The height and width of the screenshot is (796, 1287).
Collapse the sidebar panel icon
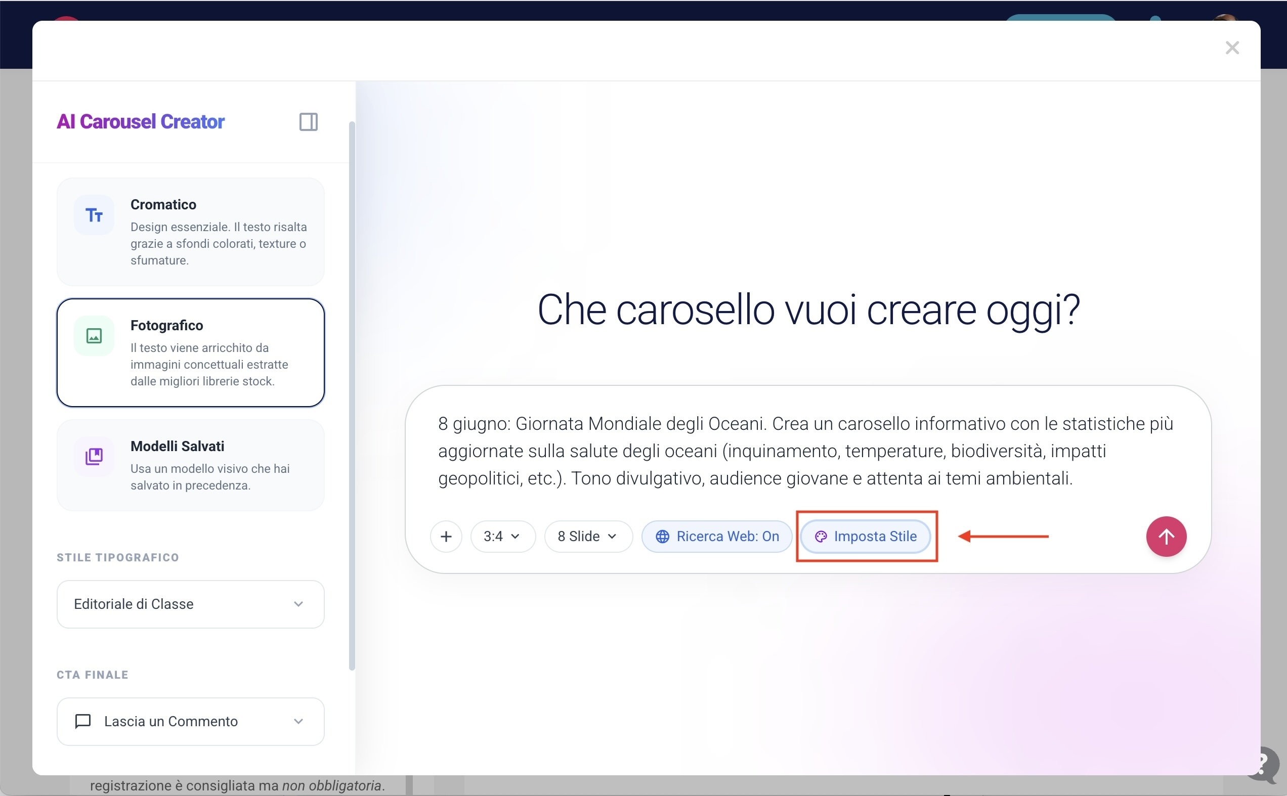(x=309, y=121)
